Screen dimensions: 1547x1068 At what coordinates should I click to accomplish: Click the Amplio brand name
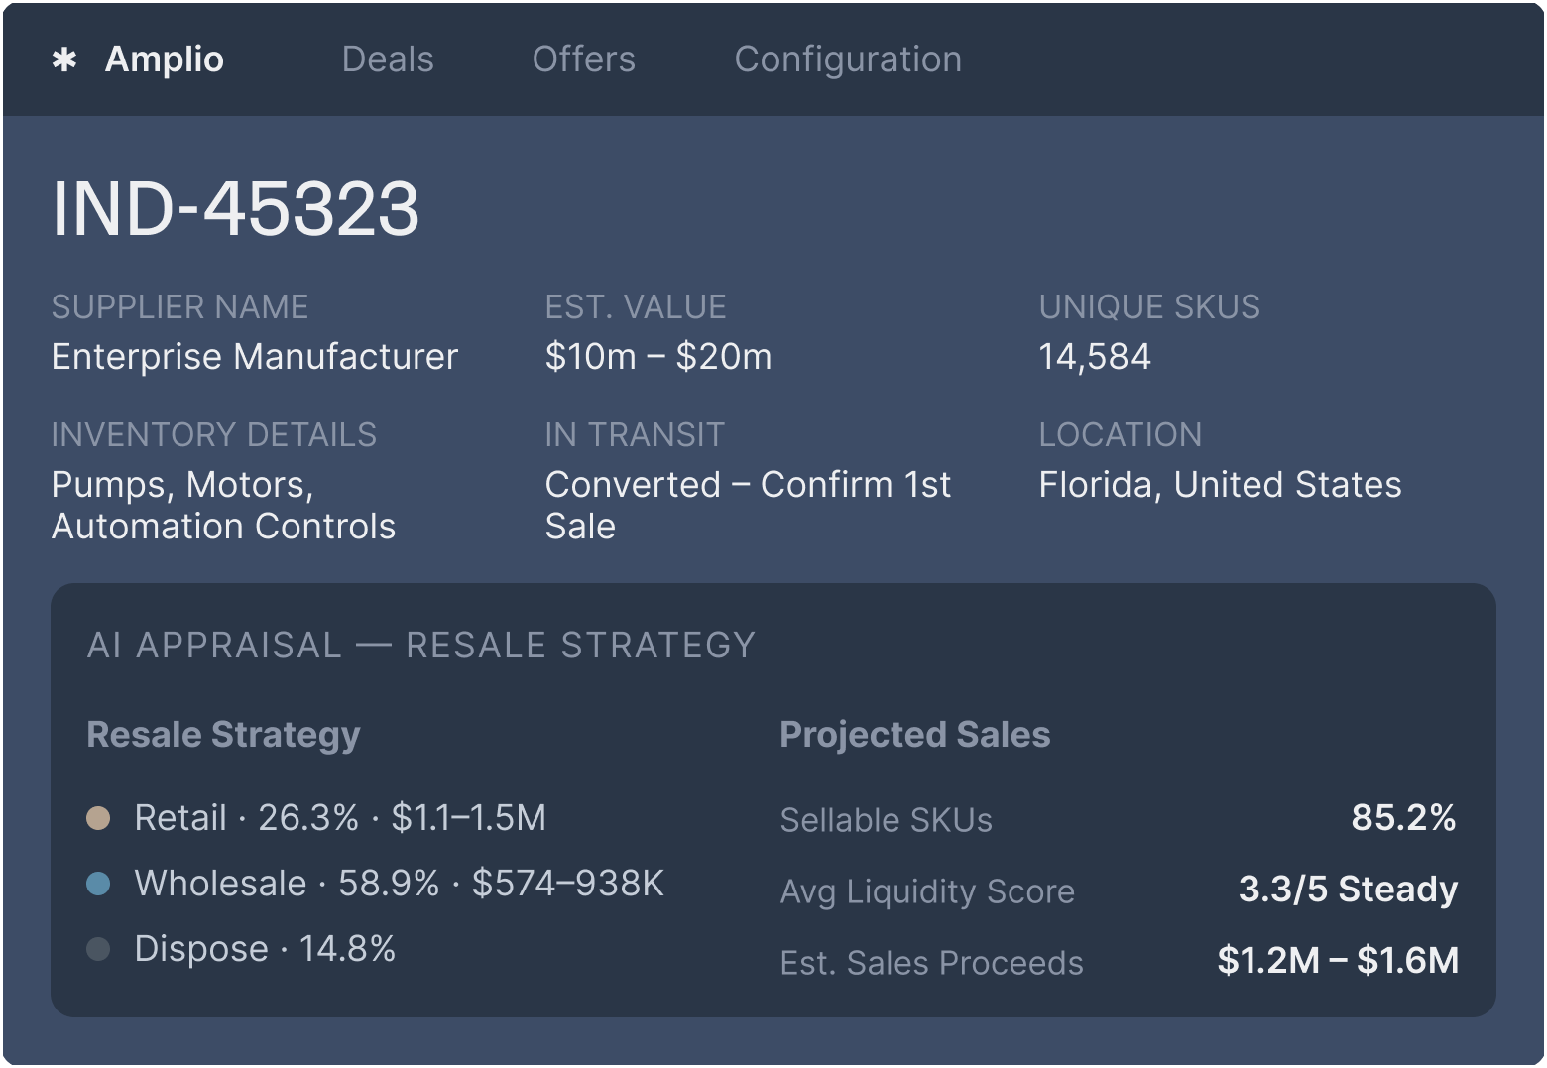click(x=165, y=59)
